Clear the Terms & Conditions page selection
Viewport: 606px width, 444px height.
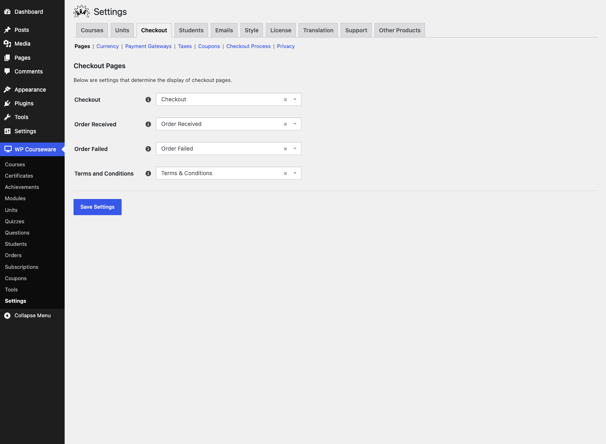pyautogui.click(x=285, y=174)
